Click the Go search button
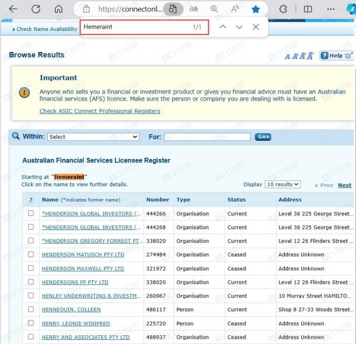This screenshot has height=344, width=356. [x=263, y=137]
